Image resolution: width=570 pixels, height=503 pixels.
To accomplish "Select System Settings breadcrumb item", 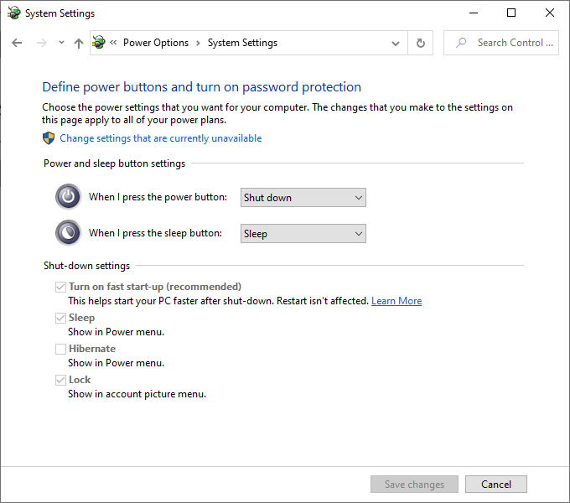I will click(242, 43).
